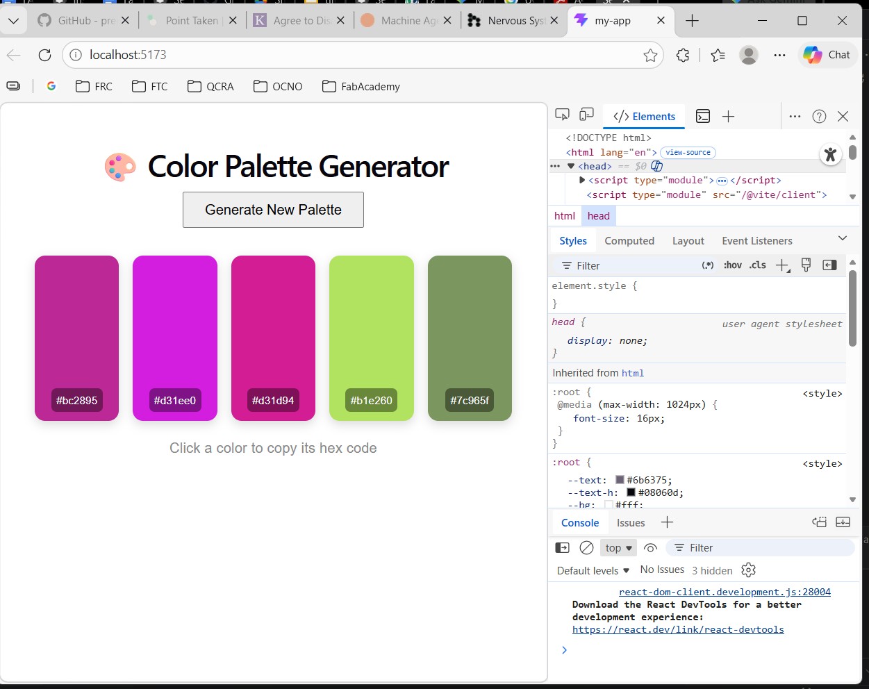
Task: Toggle the .cls class editor
Action: (x=757, y=265)
